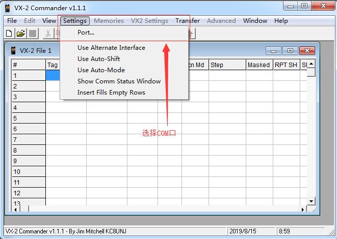The height and width of the screenshot is (239, 337).
Task: Toggle the Use Auto-Mode option
Action: (101, 70)
